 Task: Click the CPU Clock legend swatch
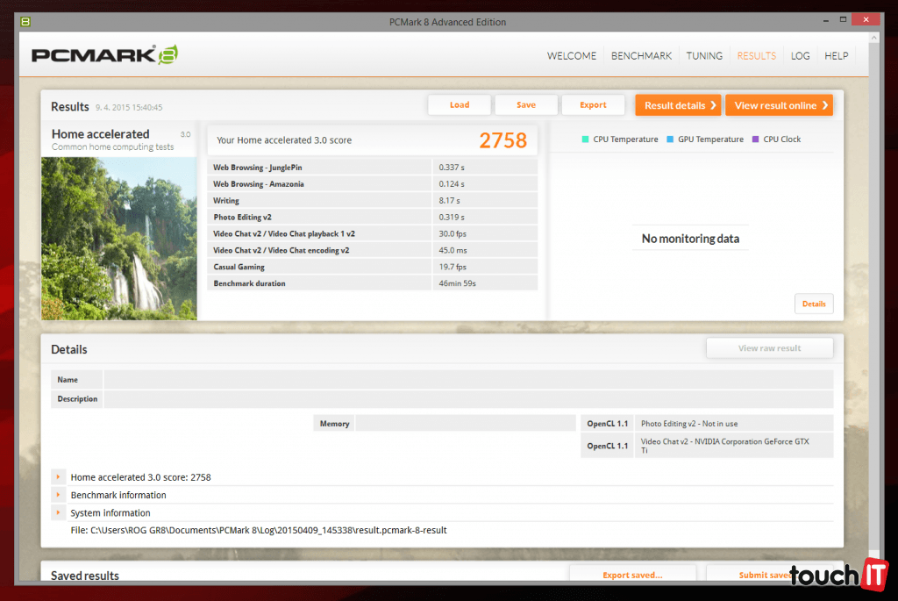point(755,140)
